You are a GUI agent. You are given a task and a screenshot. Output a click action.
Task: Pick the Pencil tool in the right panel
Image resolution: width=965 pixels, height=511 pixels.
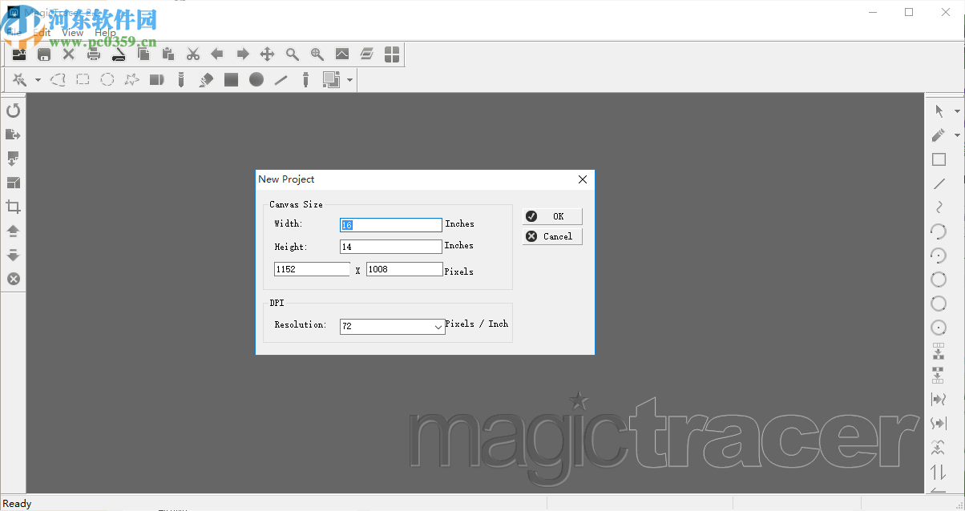(939, 135)
